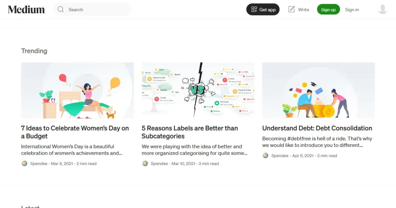The height and width of the screenshot is (208, 396).
Task: Click Spendee author name dated Apr 6, 2021
Action: (280, 156)
